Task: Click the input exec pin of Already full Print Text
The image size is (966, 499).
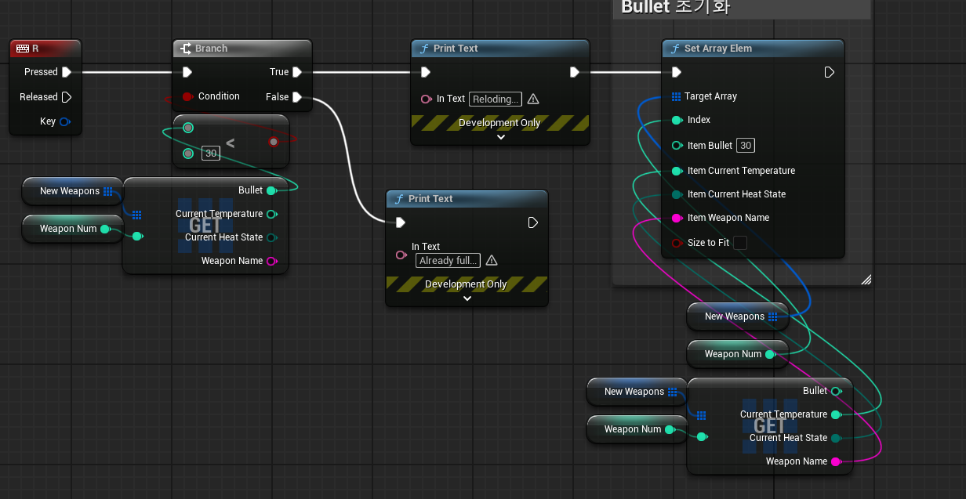Action: [401, 222]
